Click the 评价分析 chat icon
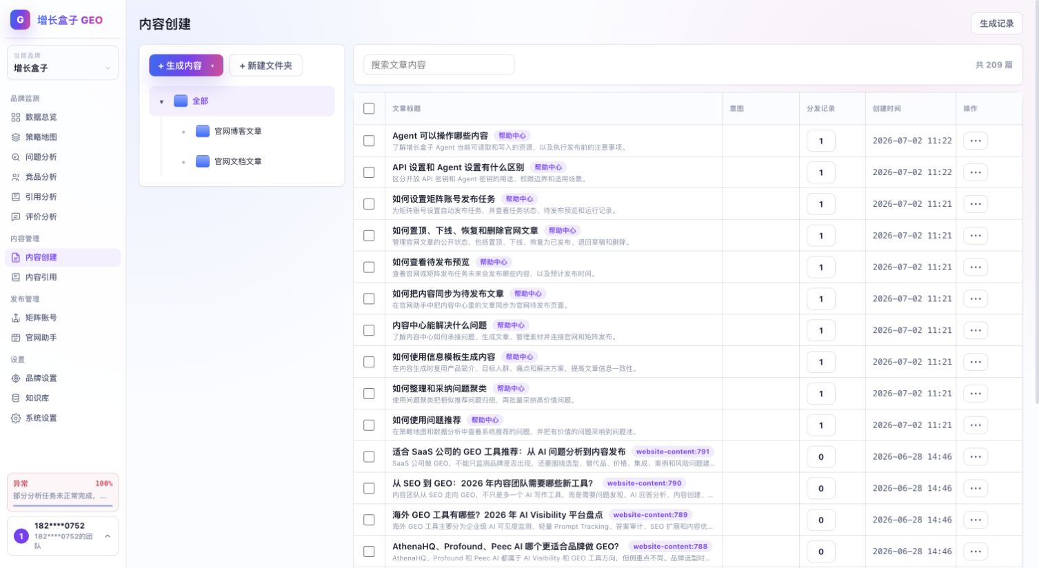Screen dimensions: 1039x568 coord(16,217)
